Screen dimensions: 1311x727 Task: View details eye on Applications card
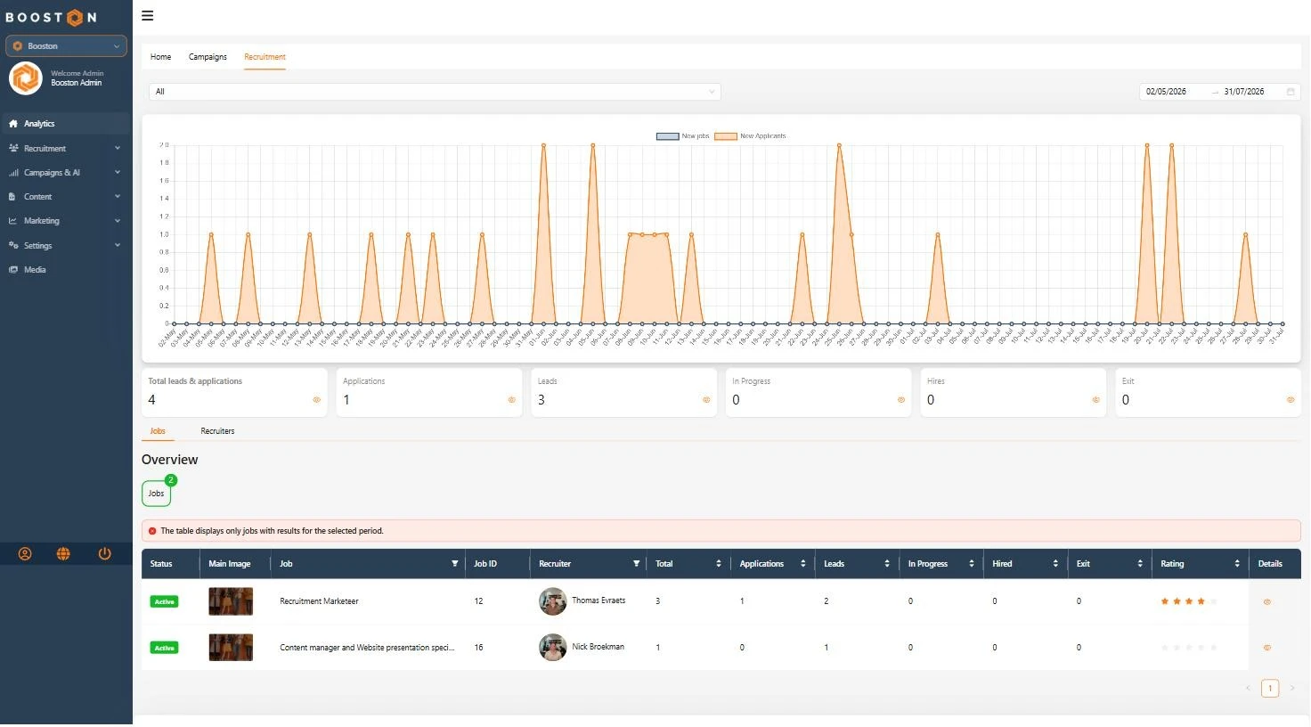click(512, 400)
